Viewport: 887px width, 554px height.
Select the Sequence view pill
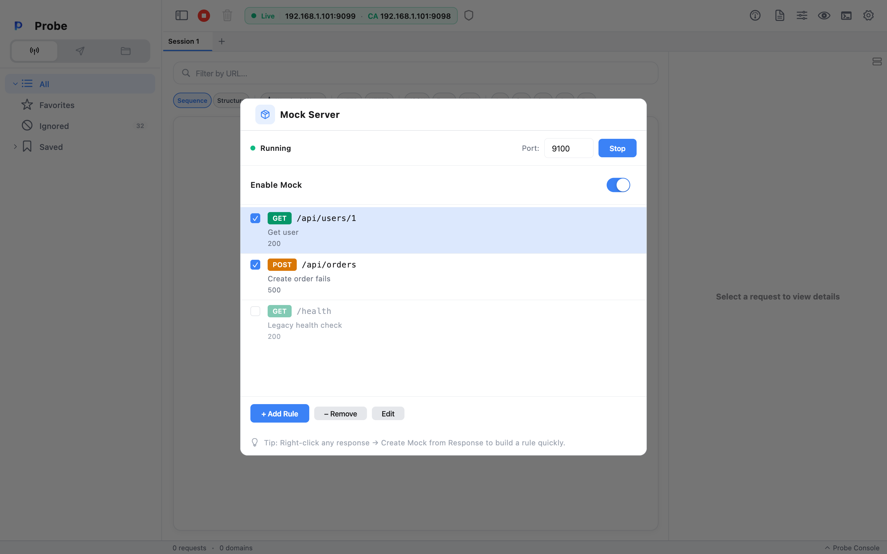[192, 100]
